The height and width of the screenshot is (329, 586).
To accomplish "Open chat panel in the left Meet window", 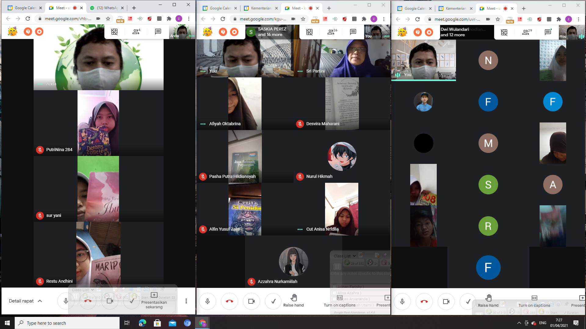I will coord(158,32).
